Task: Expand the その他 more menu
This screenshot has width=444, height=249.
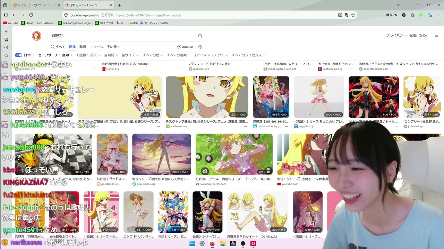Action: pyautogui.click(x=113, y=47)
